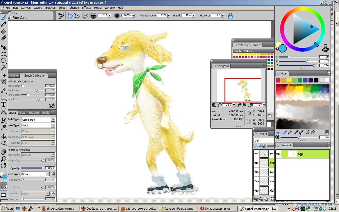Click the lock icon next to Feature
Viewport: 339px width, 212px height.
pos(230,16)
